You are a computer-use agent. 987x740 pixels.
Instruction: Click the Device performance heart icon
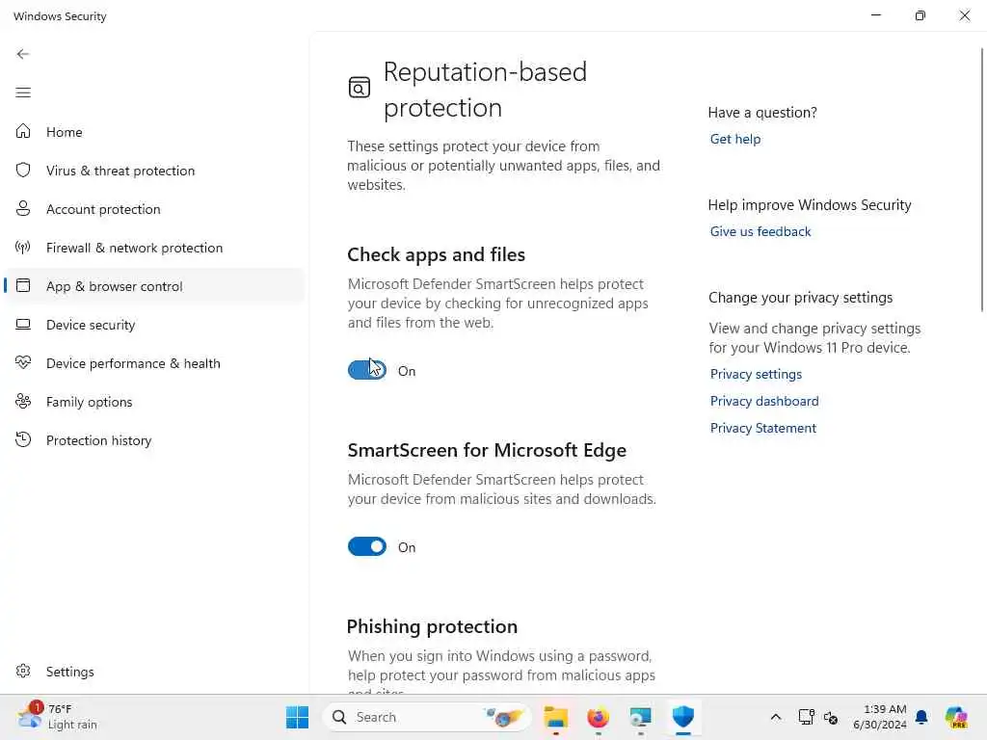click(23, 363)
